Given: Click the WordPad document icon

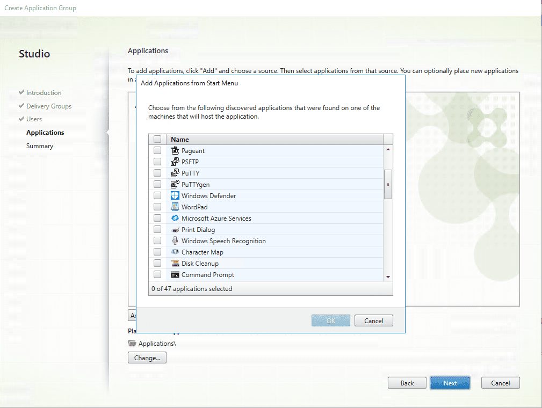Looking at the screenshot, I should [x=175, y=207].
